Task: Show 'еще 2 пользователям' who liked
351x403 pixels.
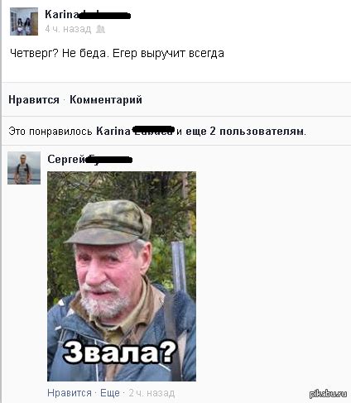Action: 245,131
